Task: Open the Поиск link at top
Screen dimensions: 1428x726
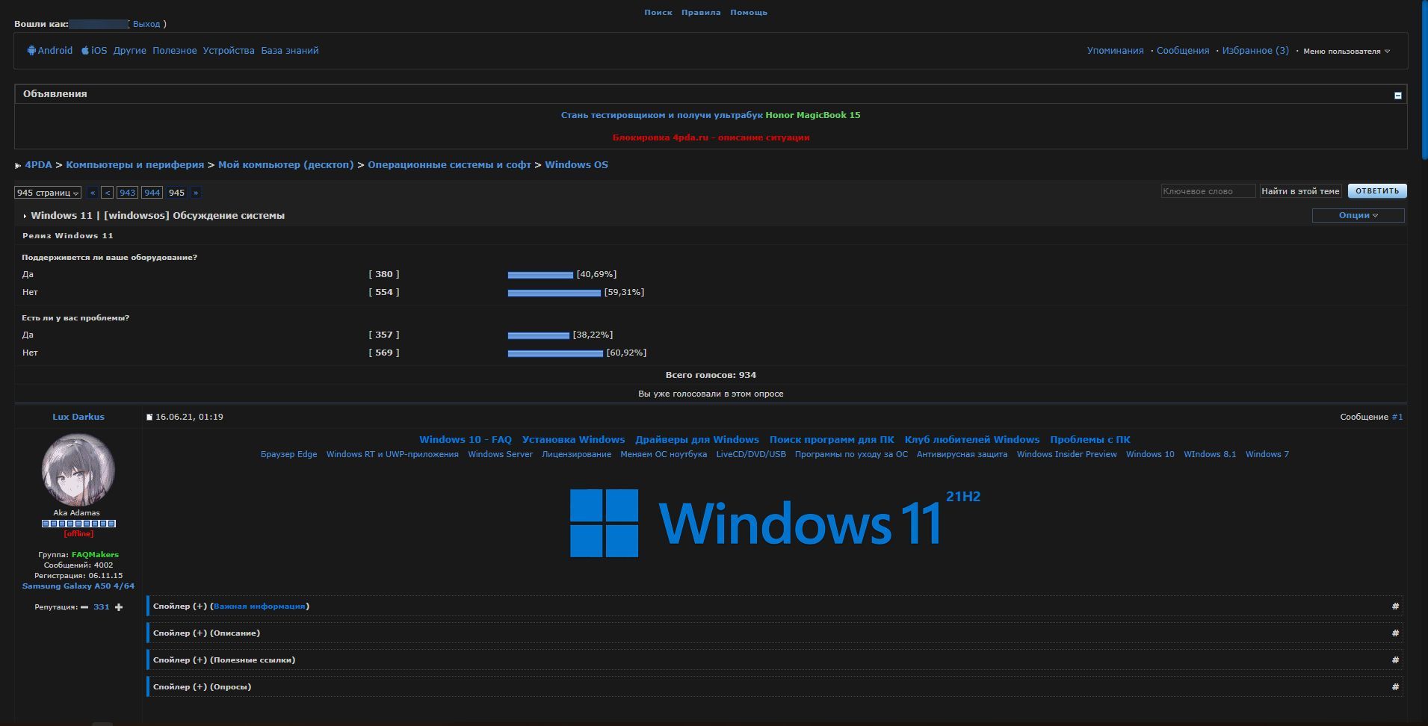Action: pos(658,13)
